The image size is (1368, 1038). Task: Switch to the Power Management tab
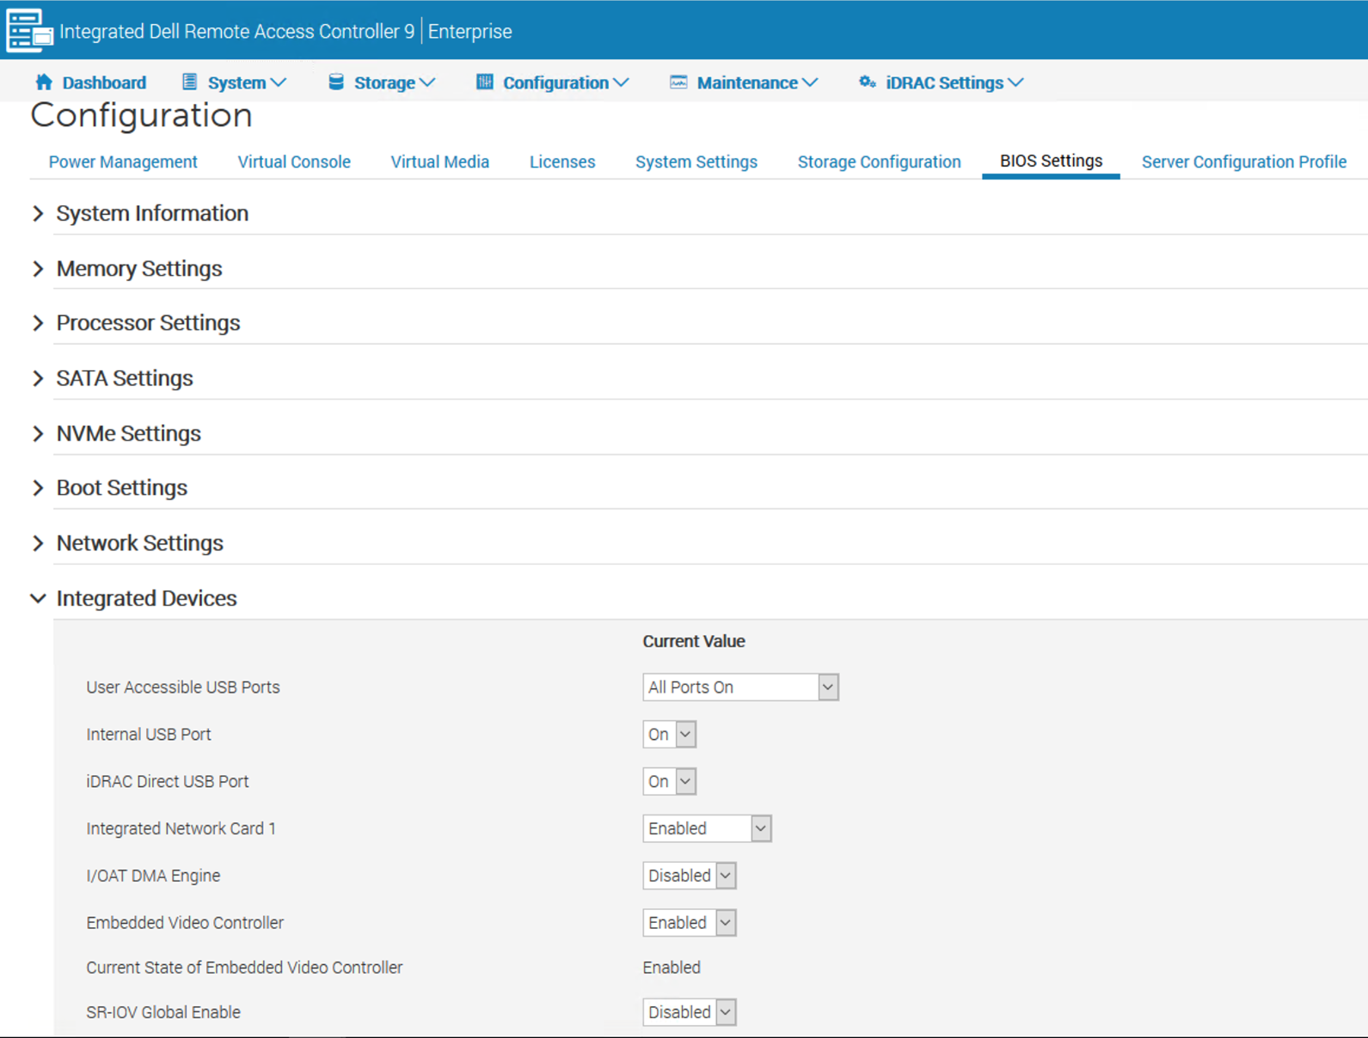(x=123, y=162)
